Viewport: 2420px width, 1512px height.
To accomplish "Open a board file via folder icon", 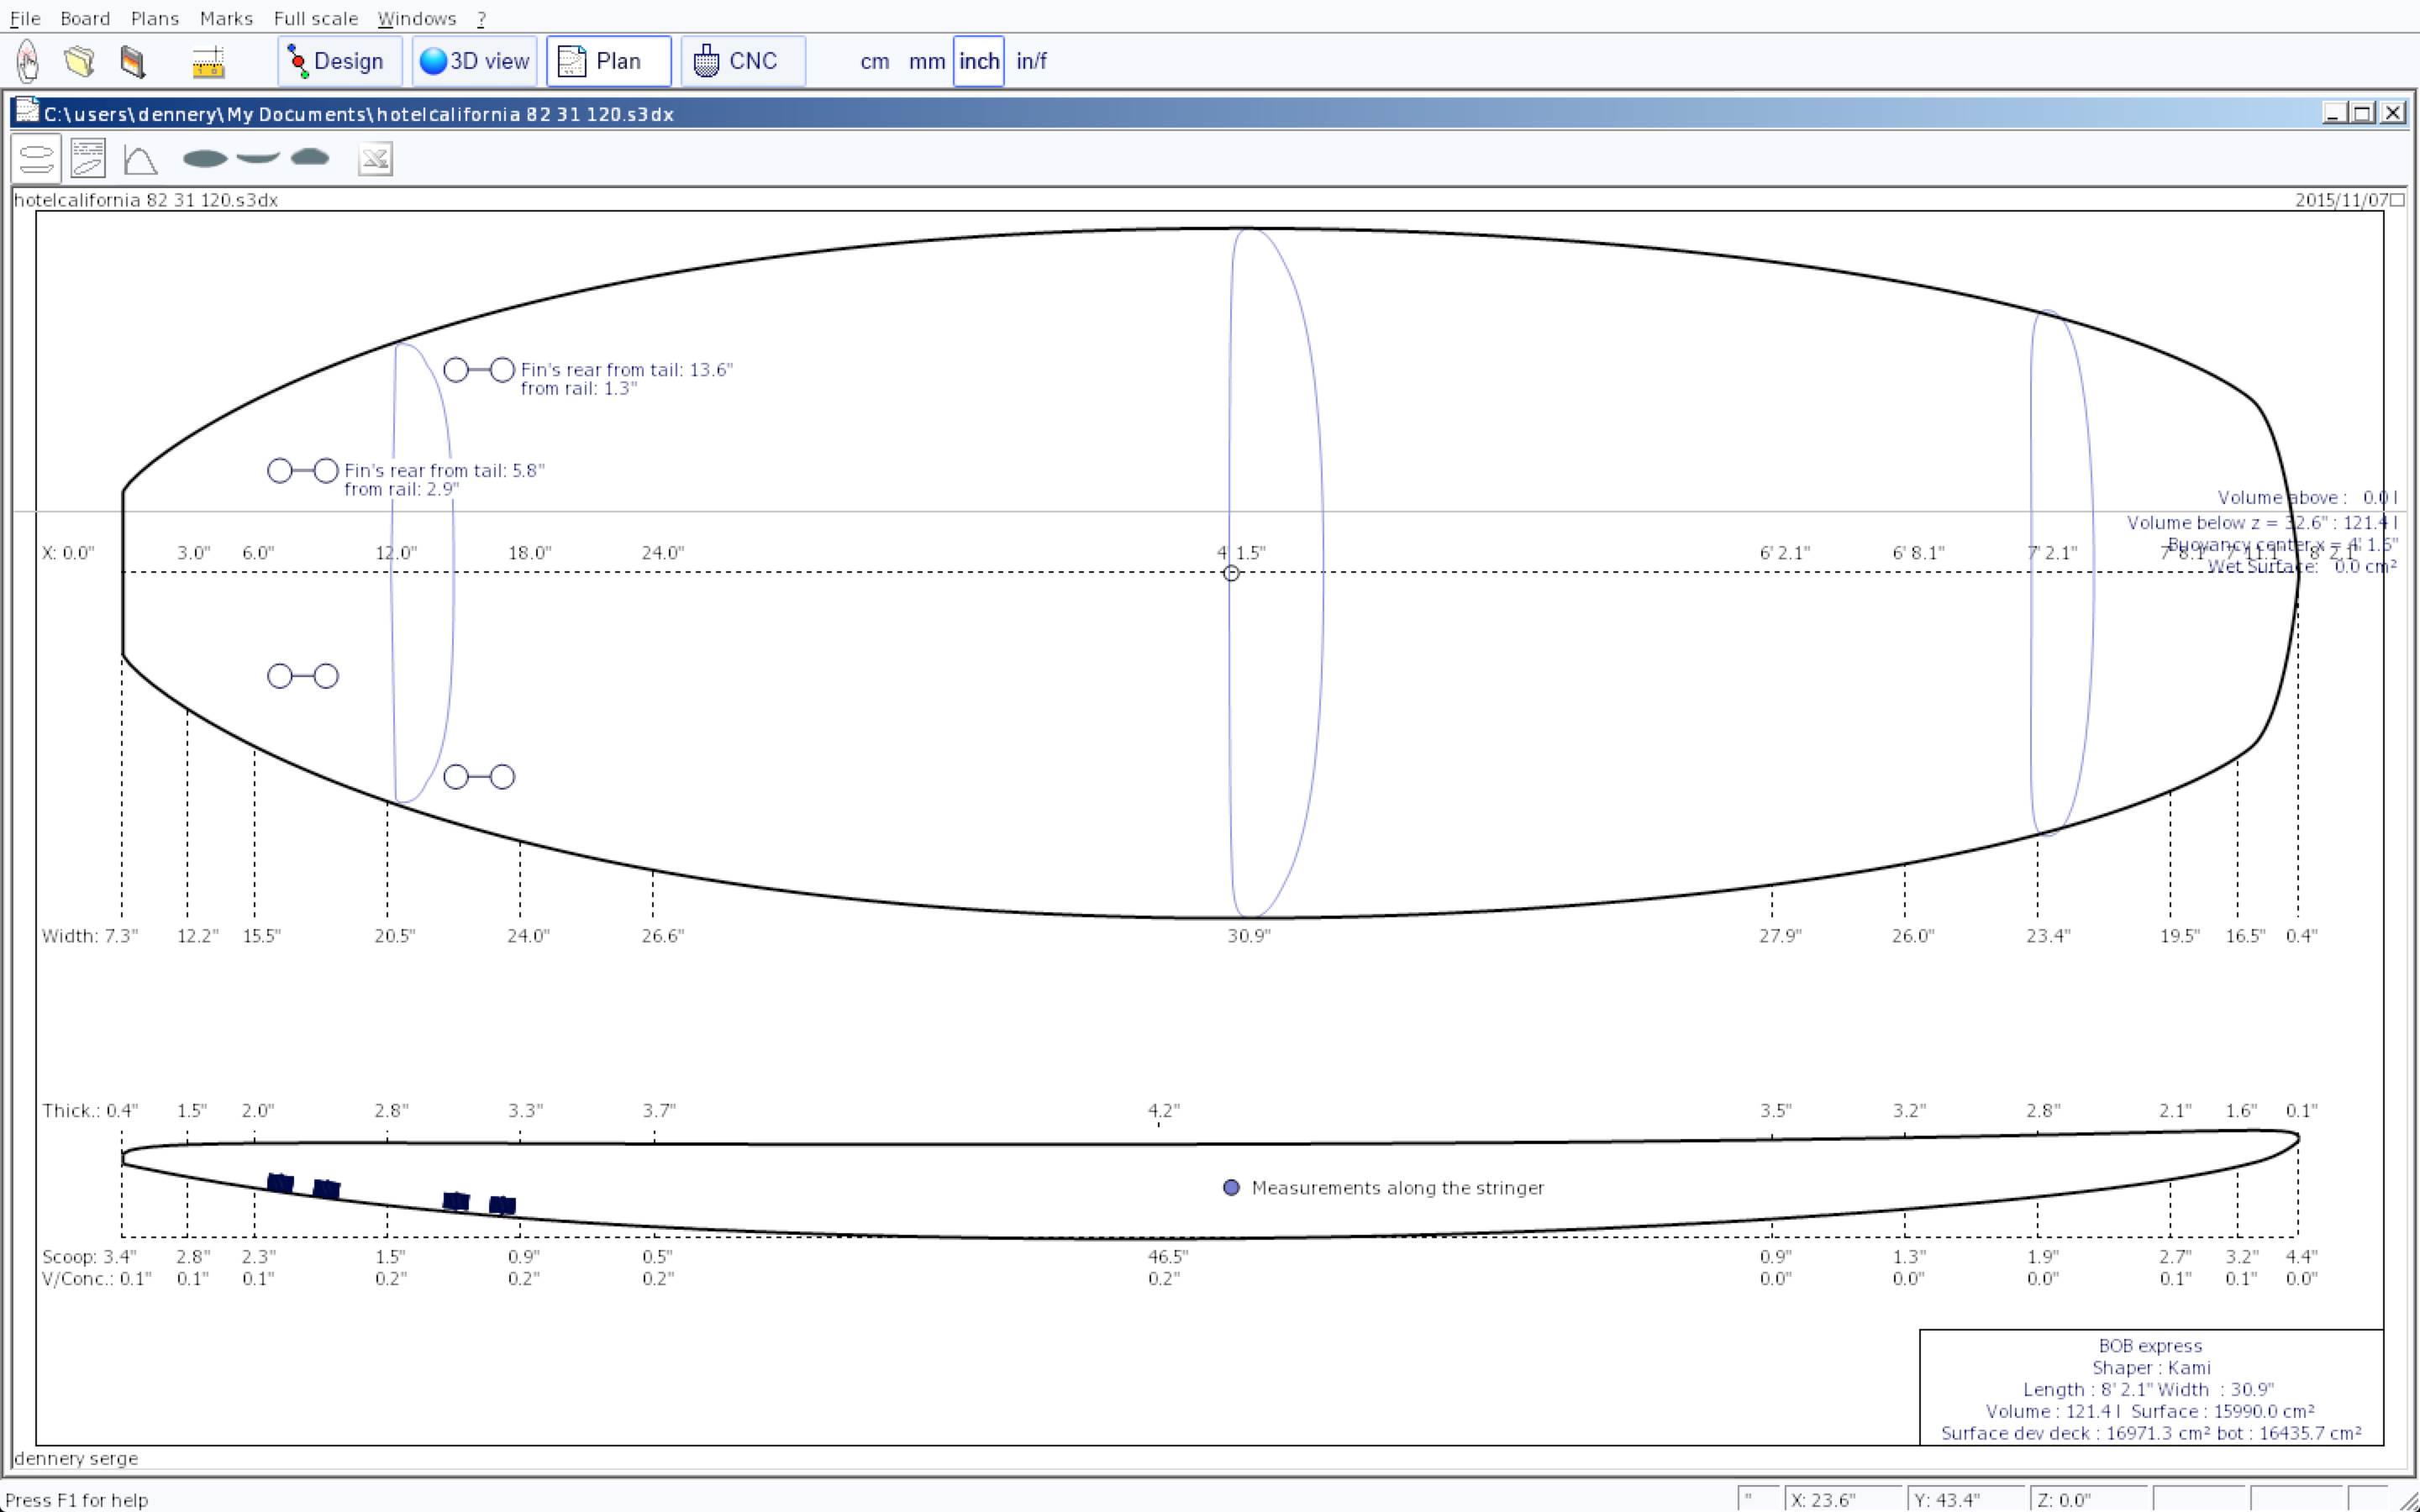I will (79, 61).
